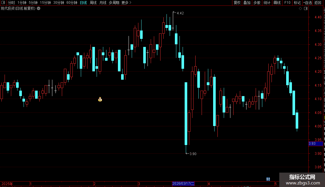Image resolution: width=325 pixels, height=187 pixels.
Task: Select the 5分钟 period tab
Action: [x=33, y=3]
